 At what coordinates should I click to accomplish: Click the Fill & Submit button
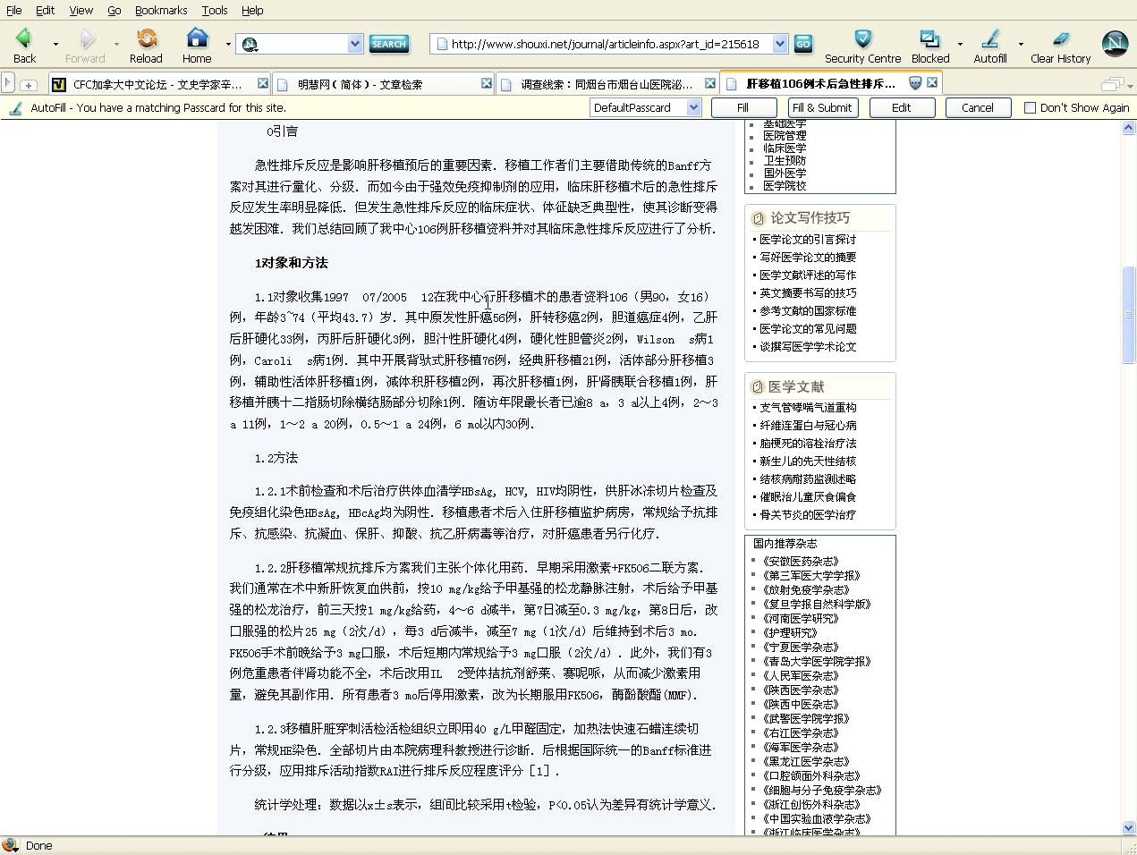(823, 107)
